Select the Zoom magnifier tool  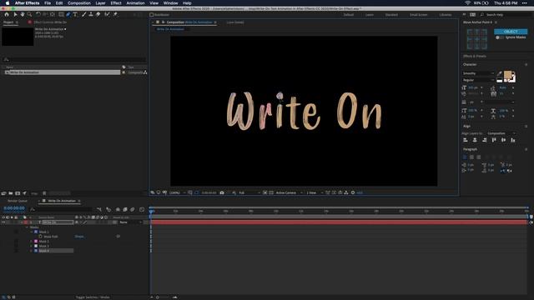coord(30,15)
